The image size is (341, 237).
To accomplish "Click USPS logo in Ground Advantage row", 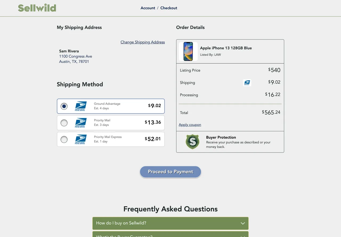I will coord(81,106).
